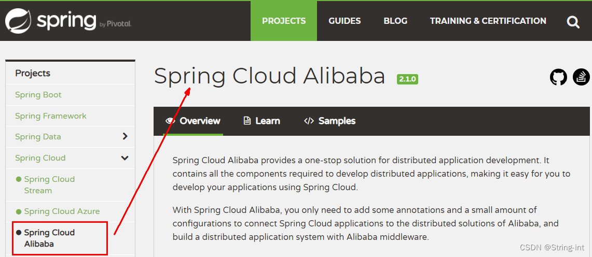Open Spring Framework project link
The image size is (592, 257).
(51, 116)
